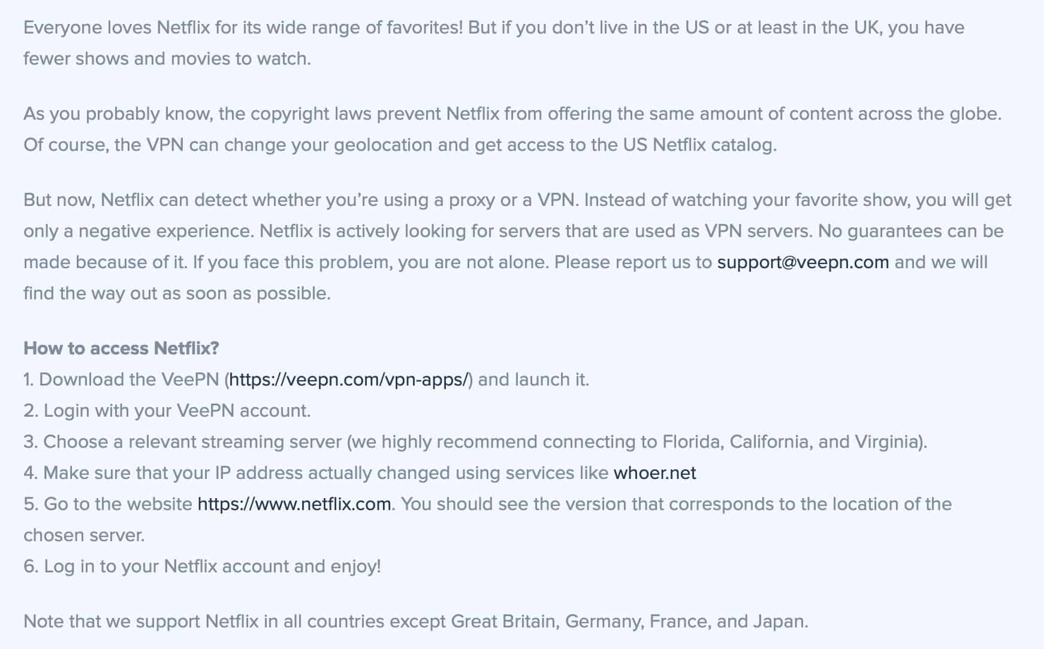1044x649 pixels.
Task: Click the 'US Netflix catalog' phrase
Action: [x=699, y=145]
